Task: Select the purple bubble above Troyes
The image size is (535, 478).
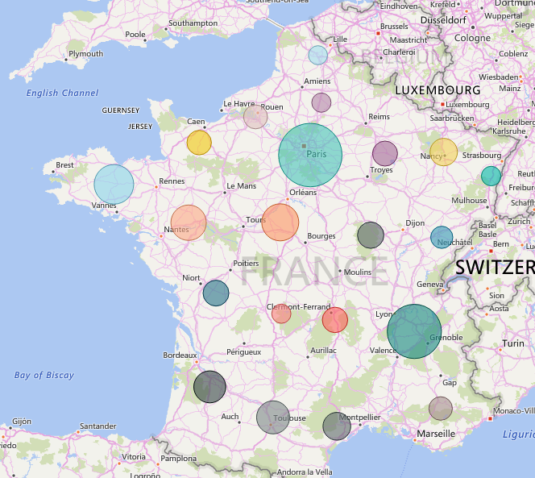Action: [x=385, y=154]
